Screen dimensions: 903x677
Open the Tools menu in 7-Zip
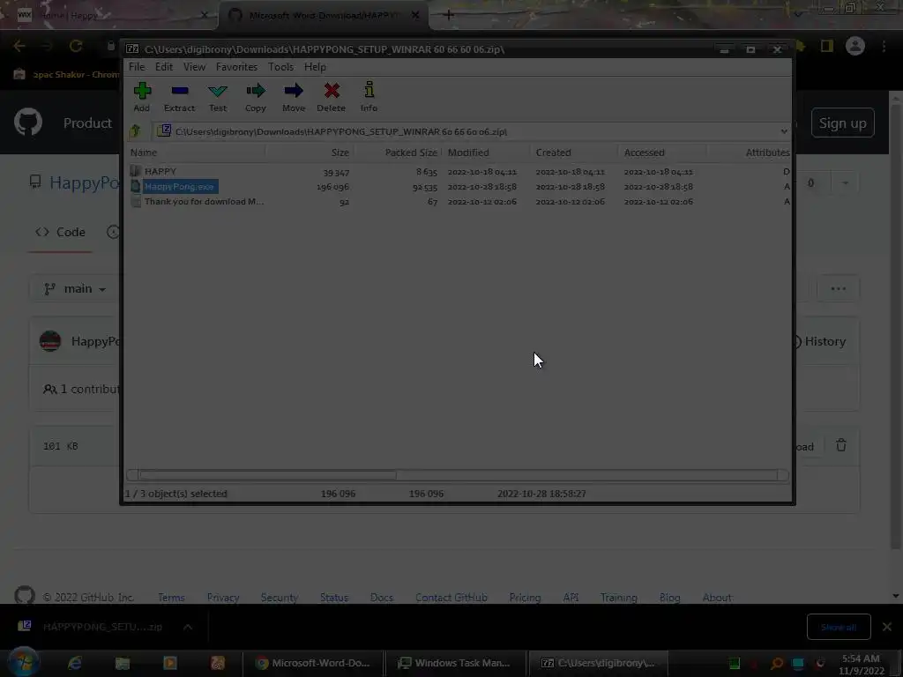coord(280,67)
